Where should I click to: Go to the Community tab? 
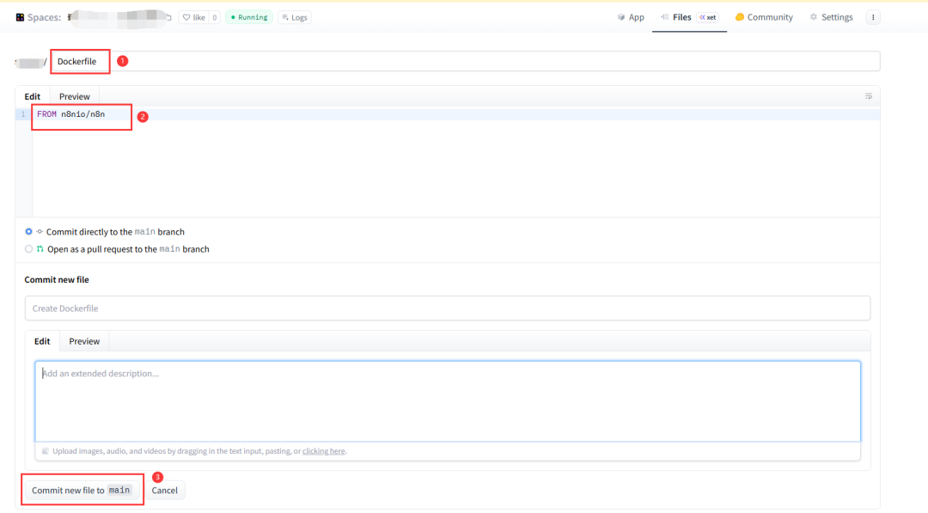click(763, 17)
